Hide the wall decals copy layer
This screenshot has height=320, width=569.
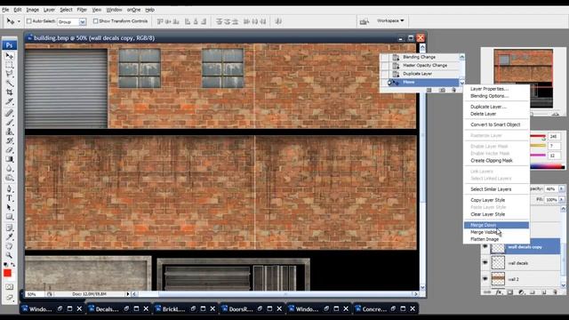point(485,247)
